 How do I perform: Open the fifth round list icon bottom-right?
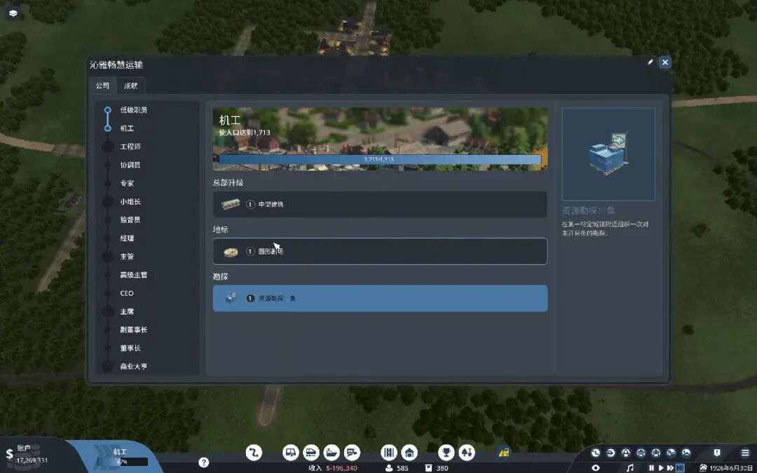tap(655, 453)
